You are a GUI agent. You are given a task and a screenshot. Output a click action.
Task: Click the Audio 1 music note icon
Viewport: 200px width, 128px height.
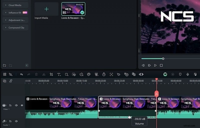coord(4,121)
